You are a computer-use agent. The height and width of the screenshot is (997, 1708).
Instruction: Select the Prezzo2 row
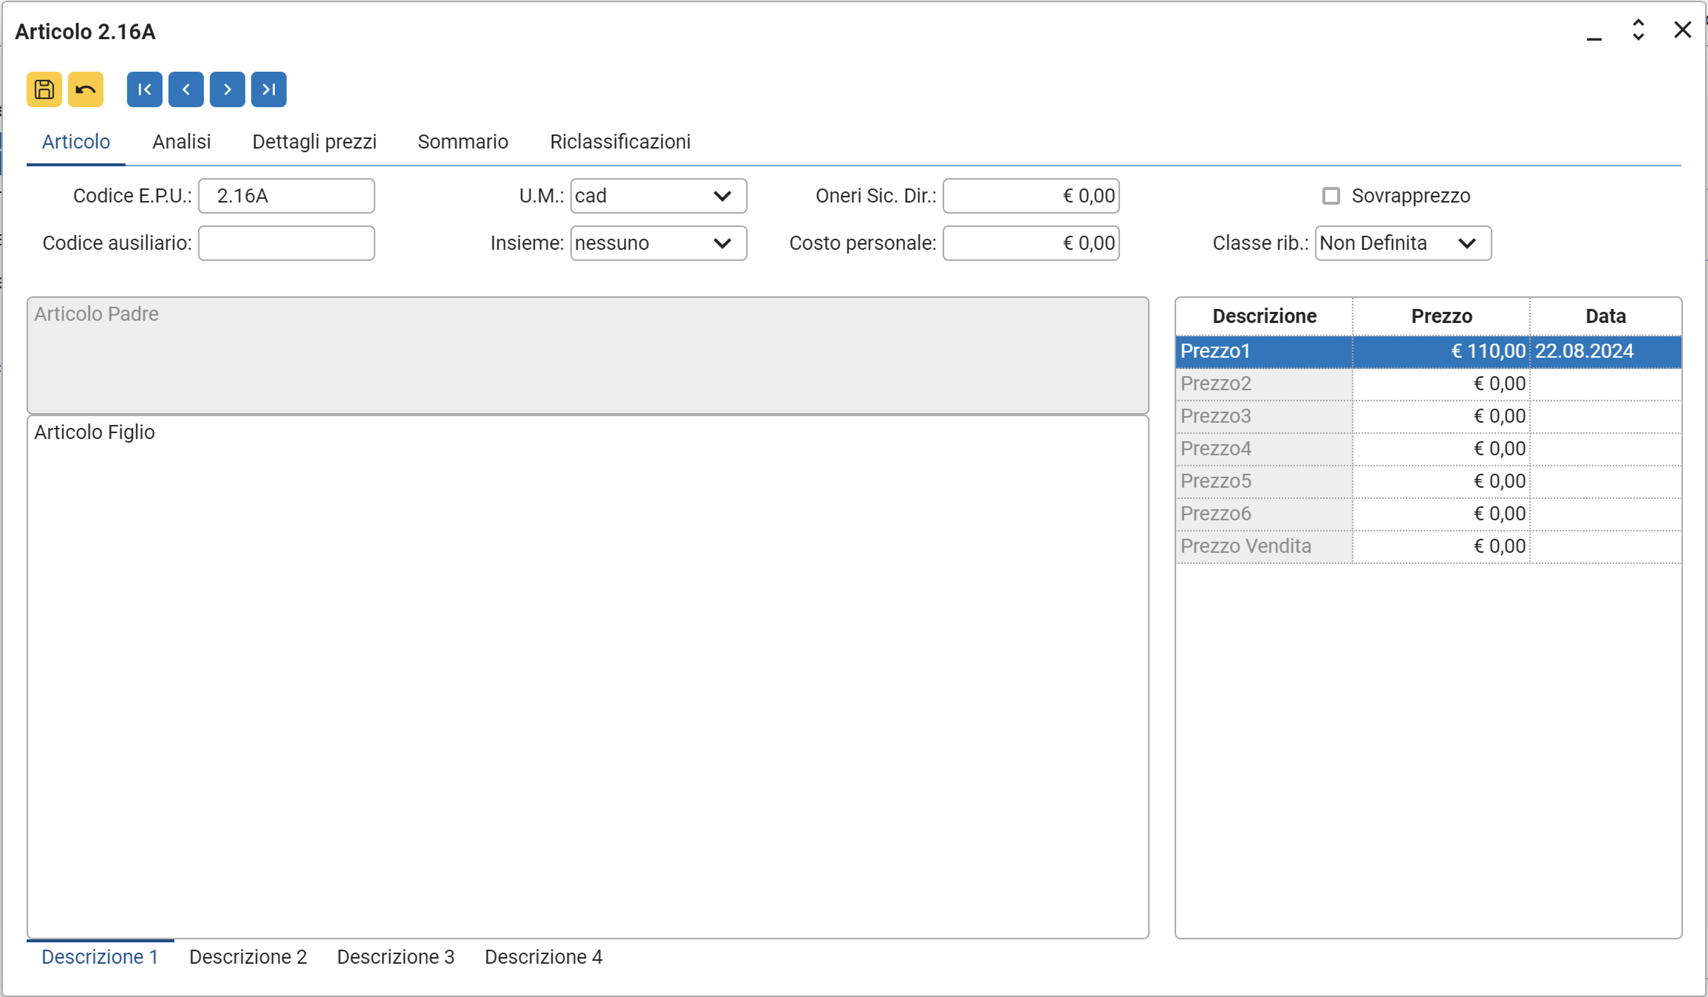(1263, 384)
